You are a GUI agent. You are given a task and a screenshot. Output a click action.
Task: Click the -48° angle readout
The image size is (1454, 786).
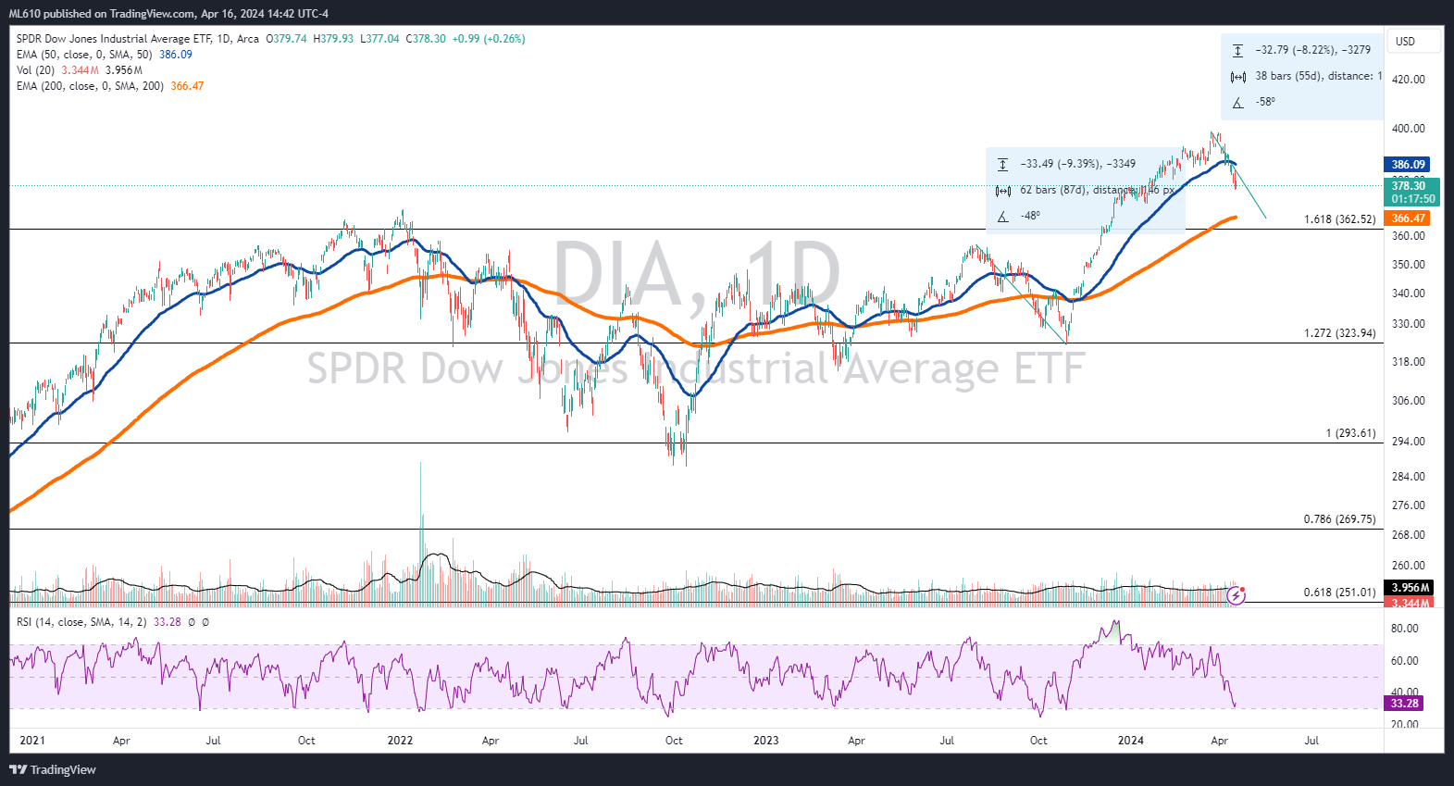coord(1030,216)
